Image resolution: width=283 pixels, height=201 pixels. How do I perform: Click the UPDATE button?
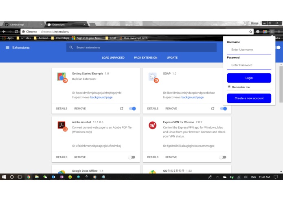pos(172,58)
